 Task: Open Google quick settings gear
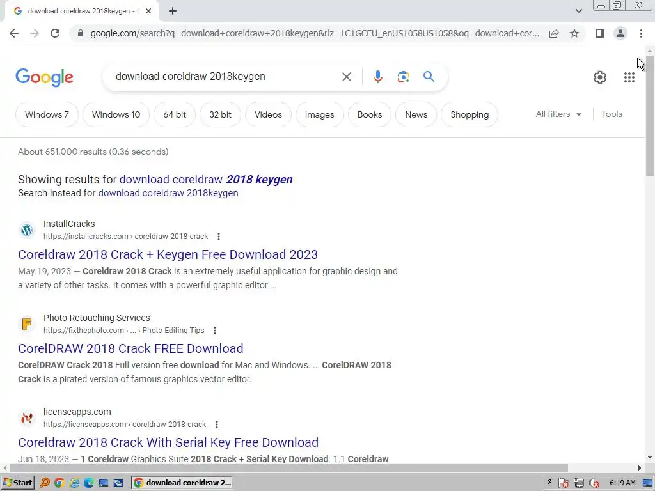pos(600,77)
